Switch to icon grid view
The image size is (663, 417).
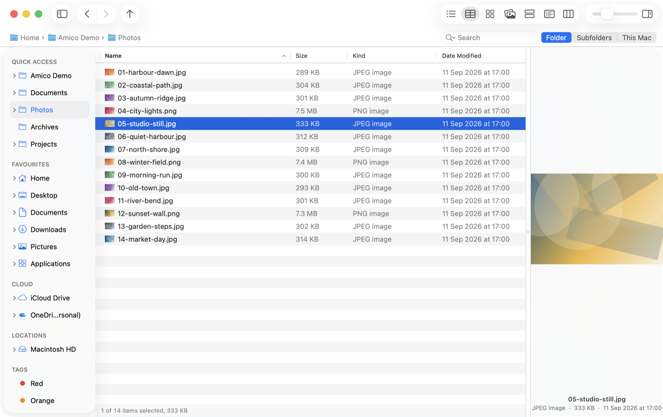490,14
